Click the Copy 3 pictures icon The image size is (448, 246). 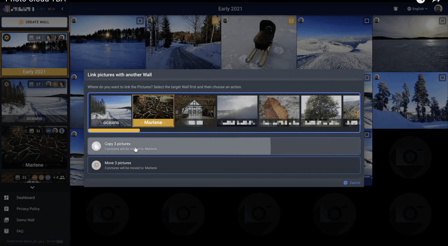(x=96, y=146)
